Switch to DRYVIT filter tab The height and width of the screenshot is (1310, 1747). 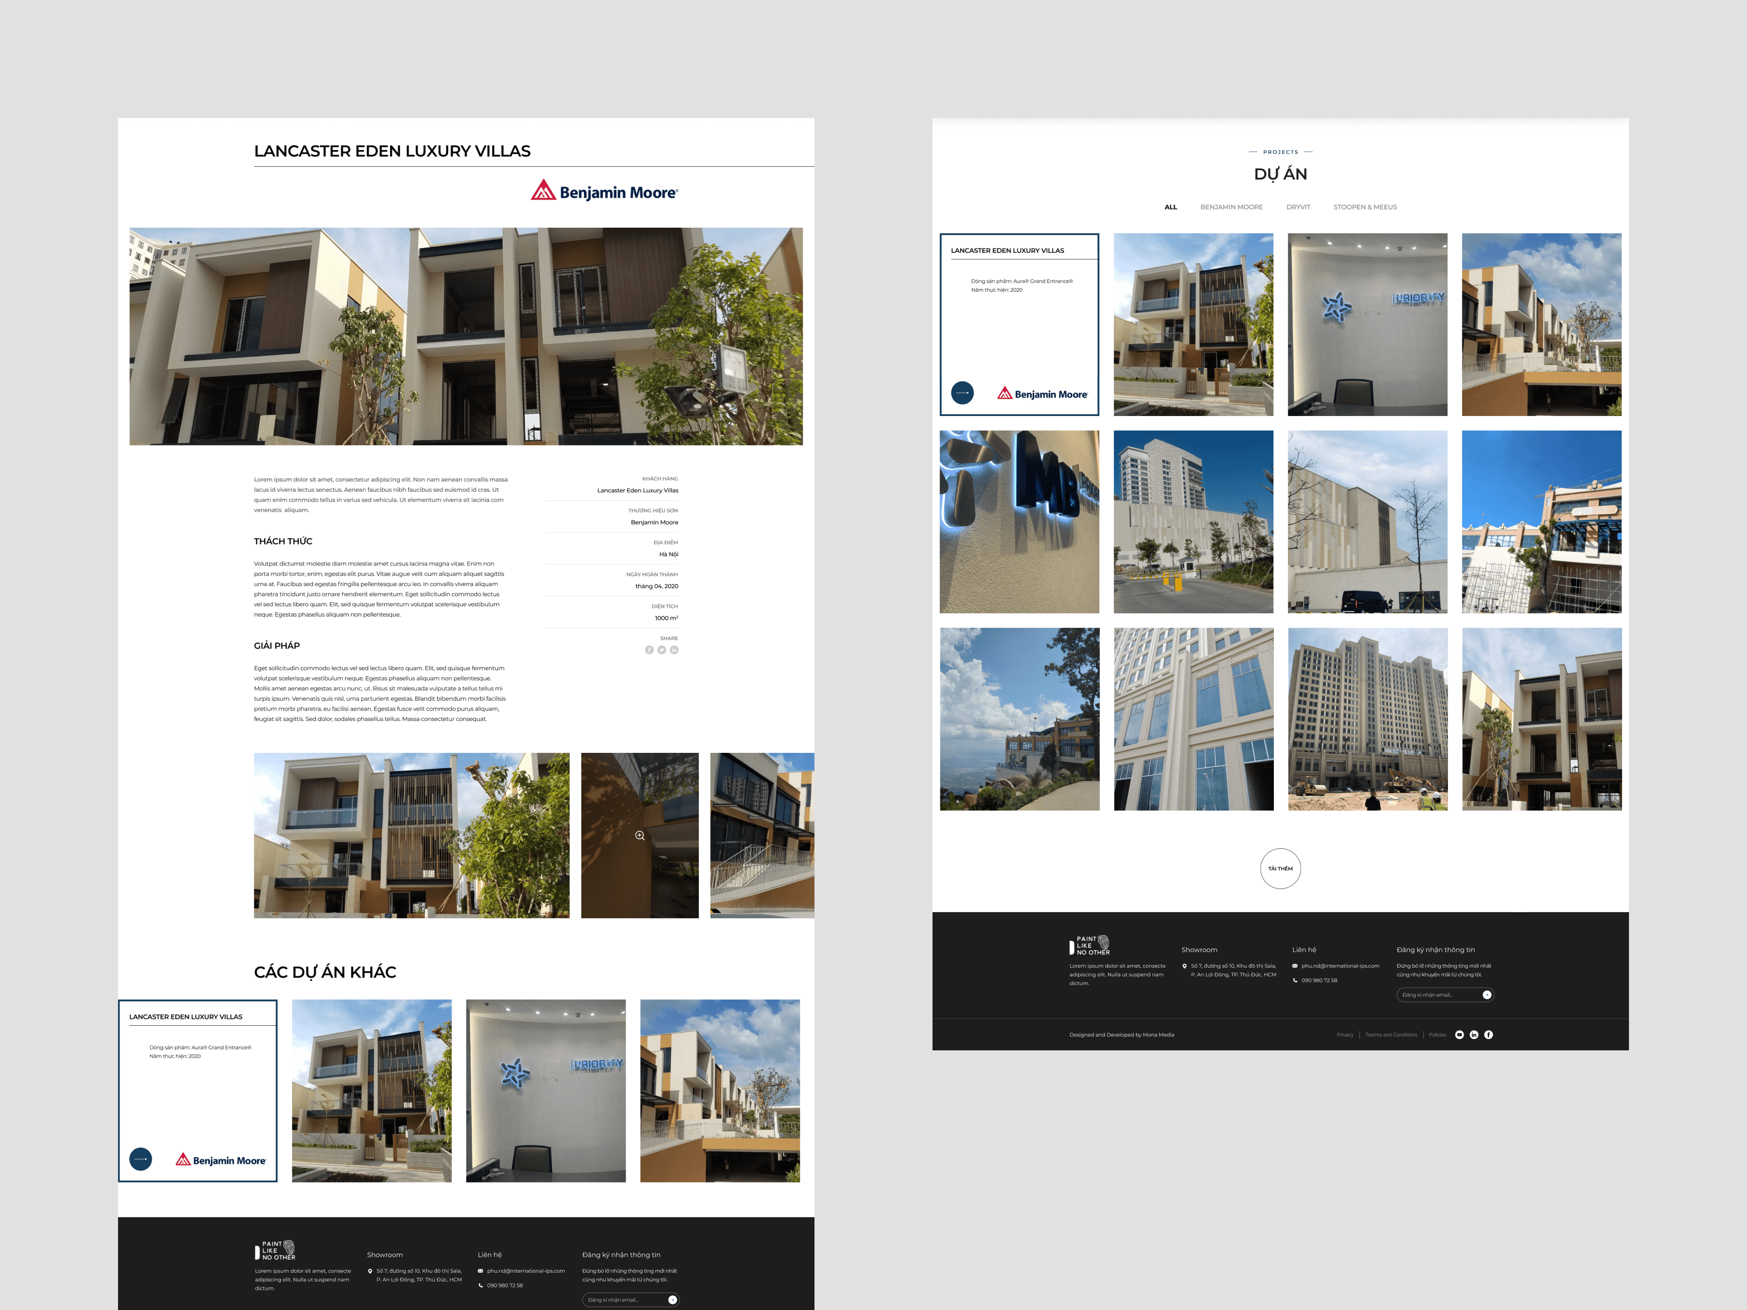click(x=1297, y=207)
